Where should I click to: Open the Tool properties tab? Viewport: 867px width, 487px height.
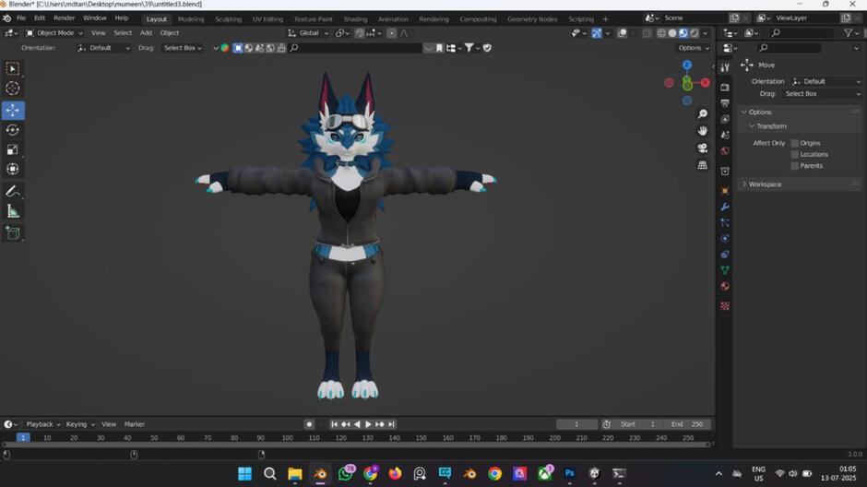(x=725, y=67)
